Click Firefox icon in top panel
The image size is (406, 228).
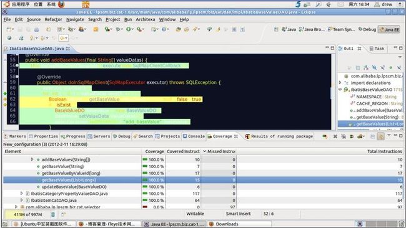coord(61,4)
